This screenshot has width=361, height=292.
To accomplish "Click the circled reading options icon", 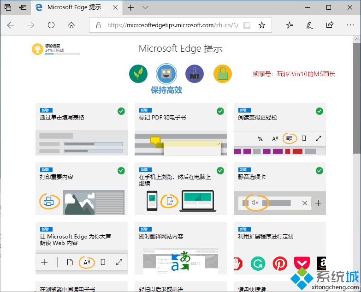I will pos(290,138).
